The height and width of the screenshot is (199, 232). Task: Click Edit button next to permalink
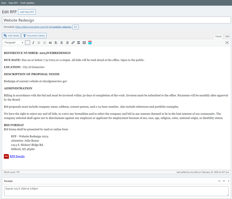point(76,27)
